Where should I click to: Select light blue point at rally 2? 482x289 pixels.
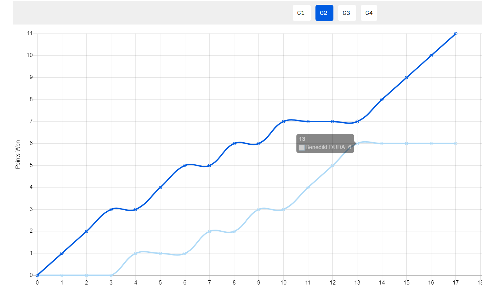(x=86, y=275)
